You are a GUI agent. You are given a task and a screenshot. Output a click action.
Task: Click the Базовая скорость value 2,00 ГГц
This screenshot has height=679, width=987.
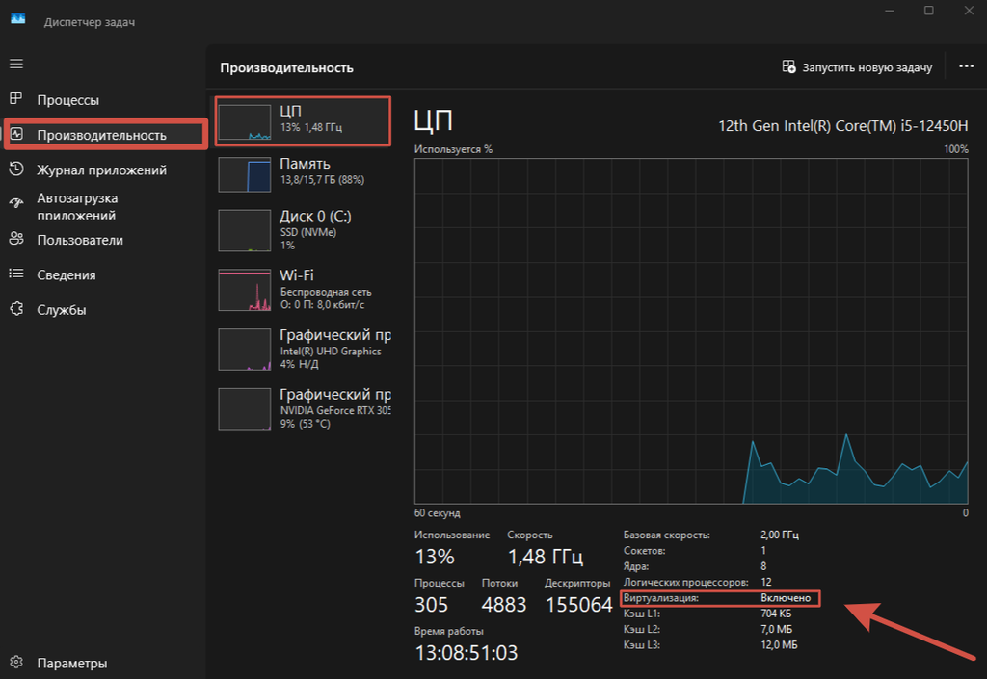(x=779, y=535)
